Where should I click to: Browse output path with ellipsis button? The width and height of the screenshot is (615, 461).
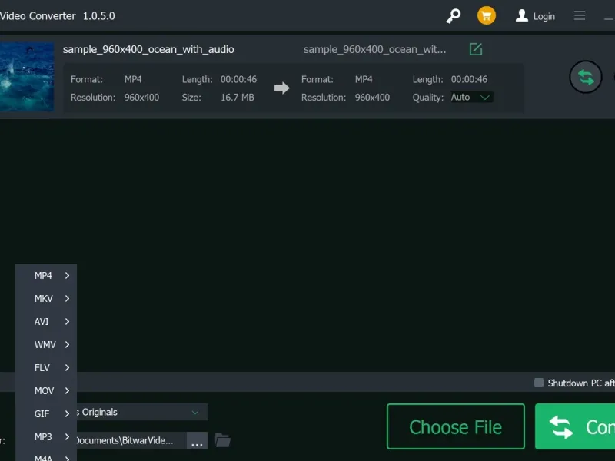pos(197,440)
